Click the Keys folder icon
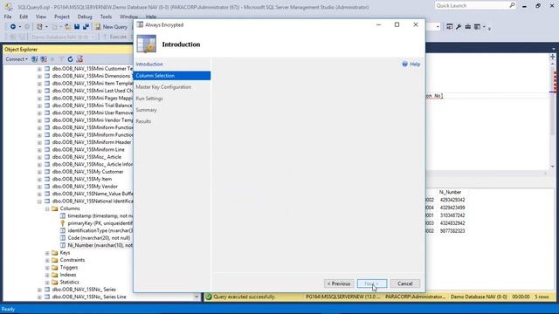This screenshot has height=314, width=559. (54, 253)
